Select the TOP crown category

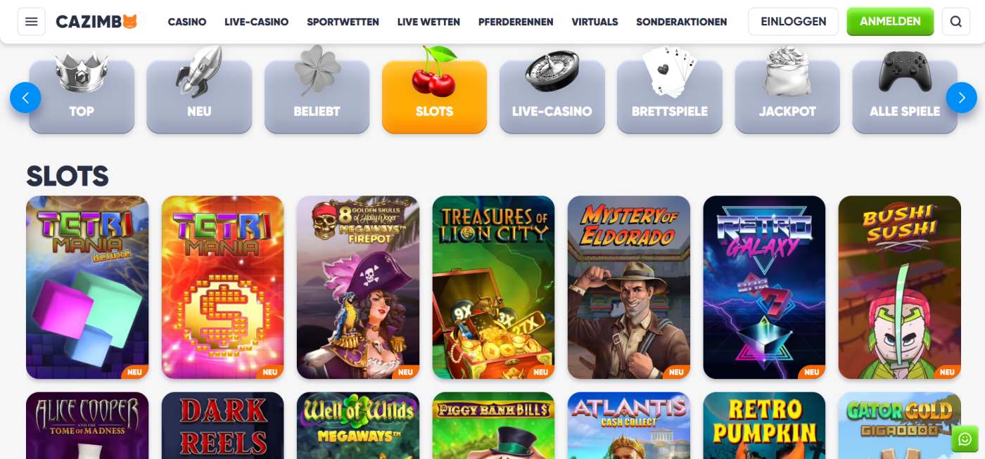(x=82, y=96)
